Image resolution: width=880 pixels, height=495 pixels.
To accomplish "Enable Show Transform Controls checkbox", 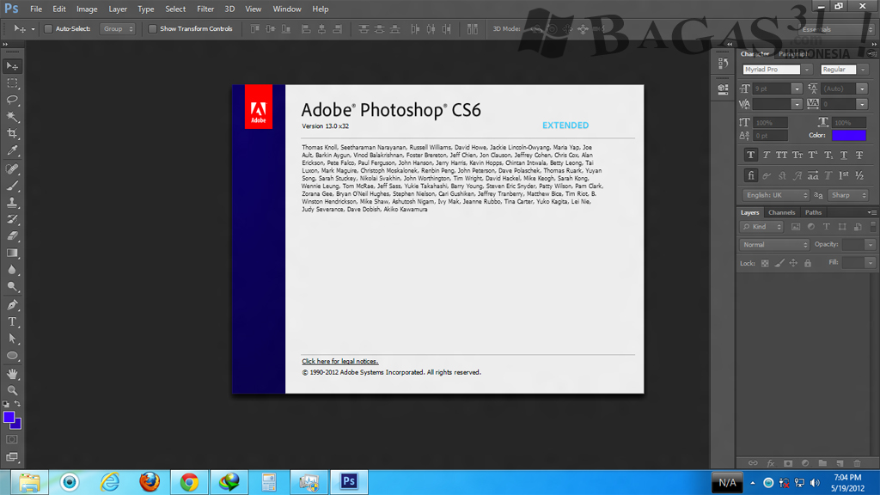I will click(152, 28).
